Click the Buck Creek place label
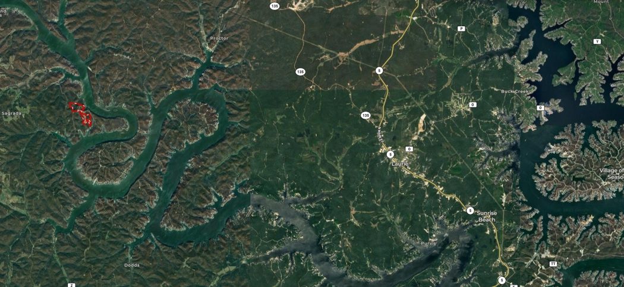This screenshot has height=287, width=624. (512, 91)
